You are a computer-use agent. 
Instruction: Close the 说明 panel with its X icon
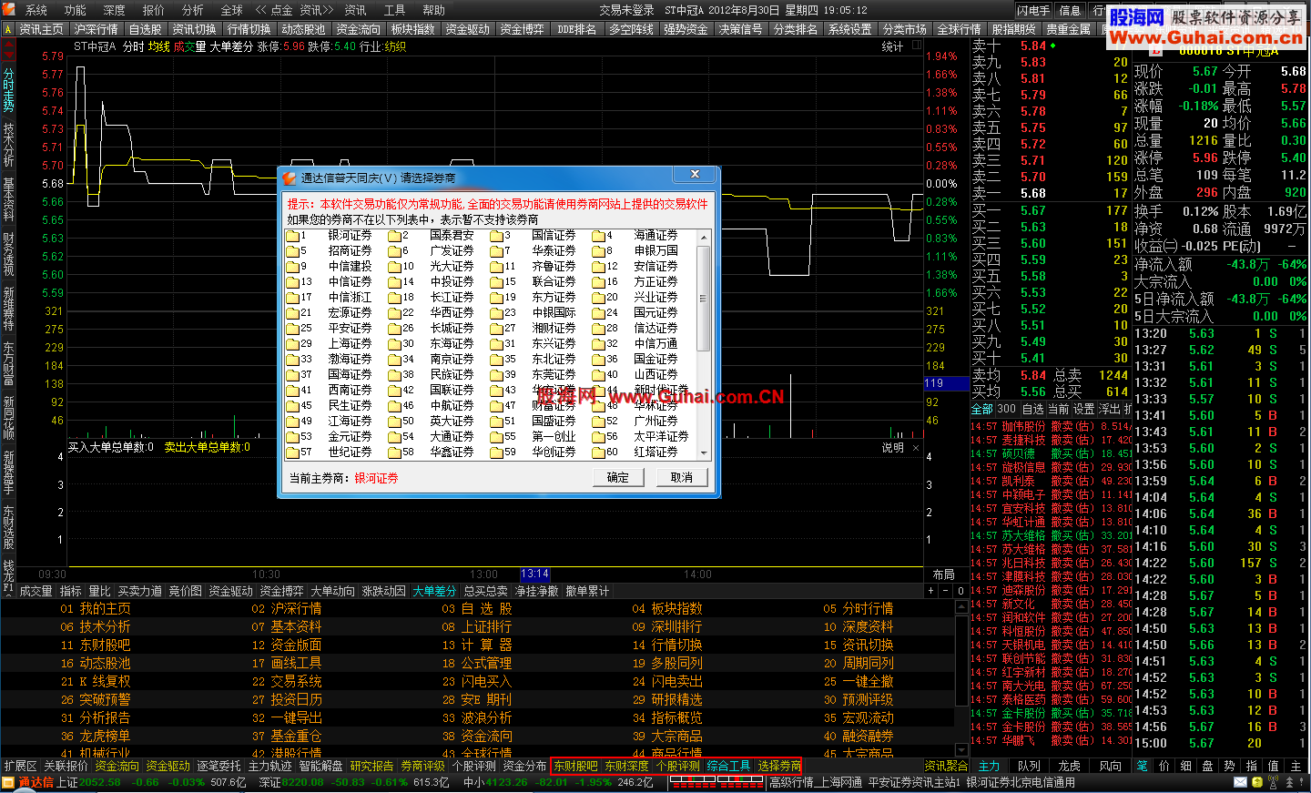[916, 447]
